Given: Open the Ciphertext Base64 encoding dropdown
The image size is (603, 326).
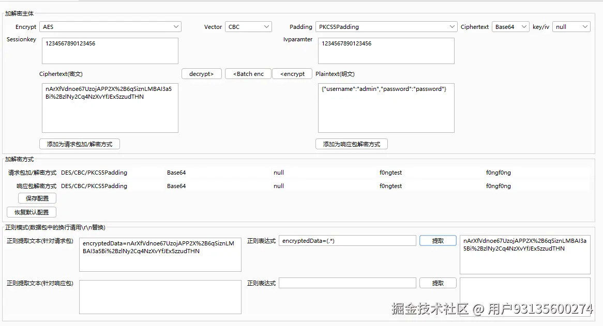Looking at the screenshot, I should (x=510, y=26).
